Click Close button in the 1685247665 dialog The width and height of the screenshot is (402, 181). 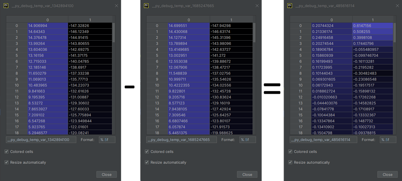[247, 175]
